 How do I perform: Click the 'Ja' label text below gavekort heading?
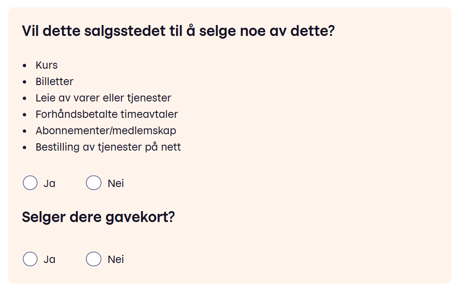tap(49, 259)
